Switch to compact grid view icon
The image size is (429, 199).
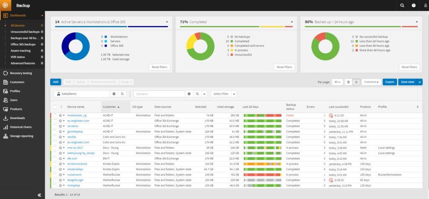356,82
